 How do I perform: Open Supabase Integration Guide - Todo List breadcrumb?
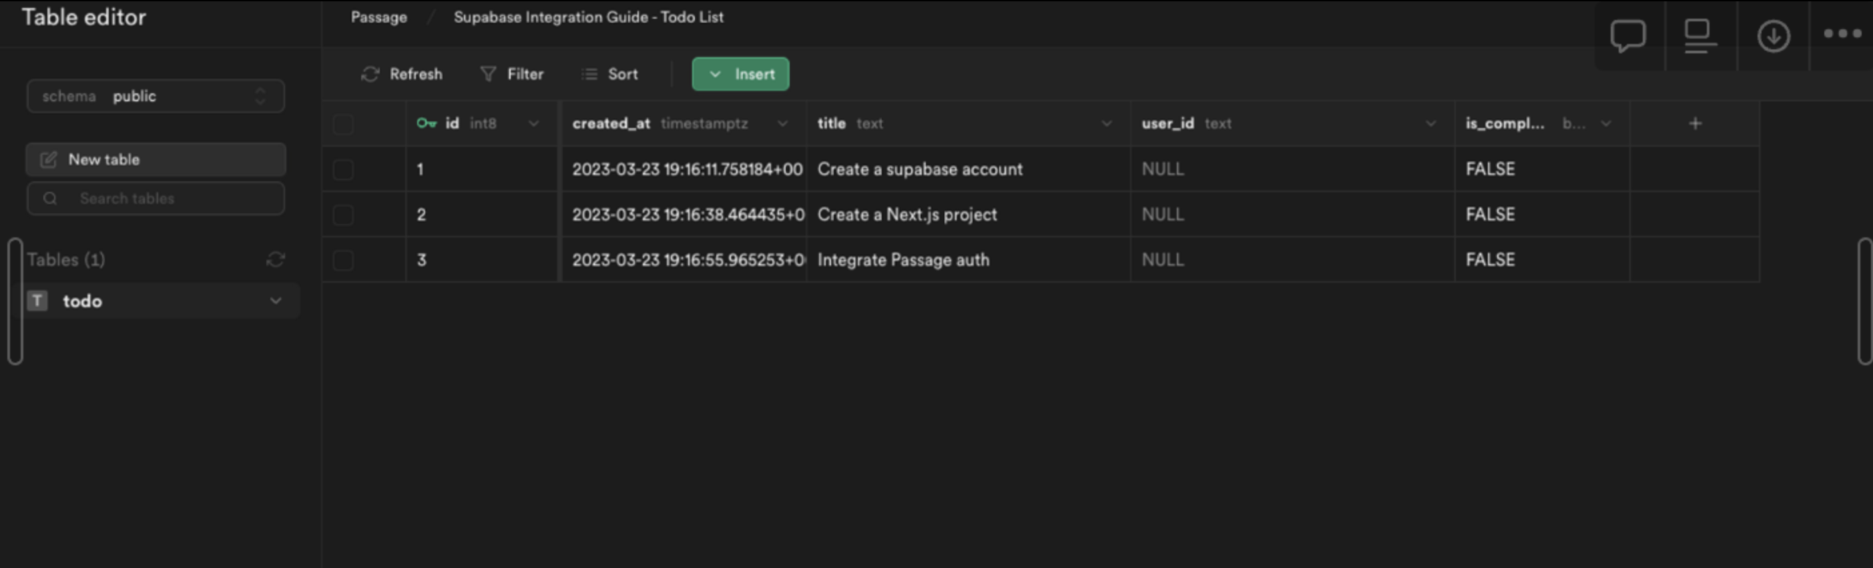pos(588,17)
